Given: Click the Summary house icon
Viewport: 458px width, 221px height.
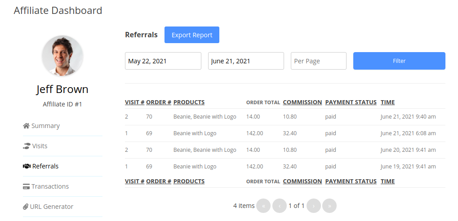Looking at the screenshot, I should (26, 126).
